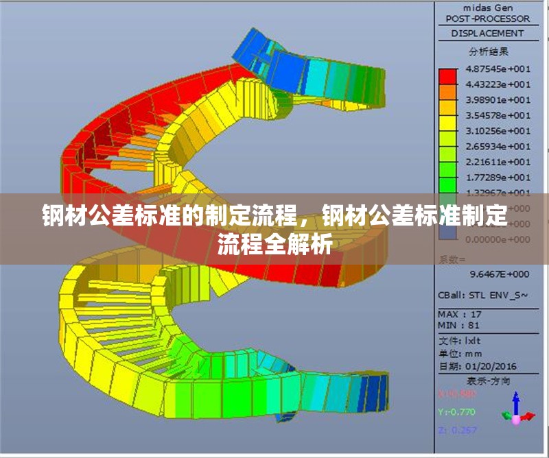Viewport: 549px width, 458px height.
Task: Select the red X-axis arrow in the triad
Action: point(528,416)
